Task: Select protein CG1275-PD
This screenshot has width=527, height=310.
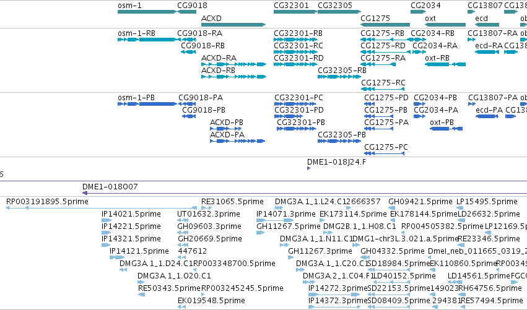Action: 369,104
